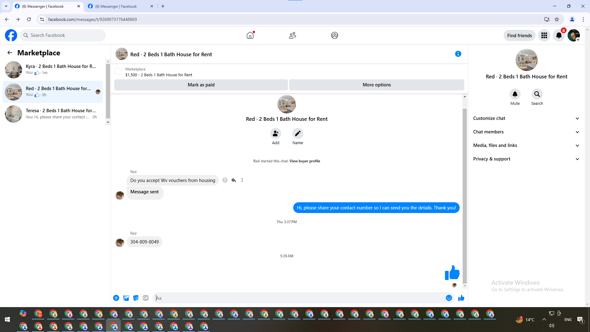Go back to the previous page
590x332 pixels.
(7, 19)
